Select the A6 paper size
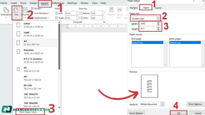205x115 pixels. click(x=35, y=78)
